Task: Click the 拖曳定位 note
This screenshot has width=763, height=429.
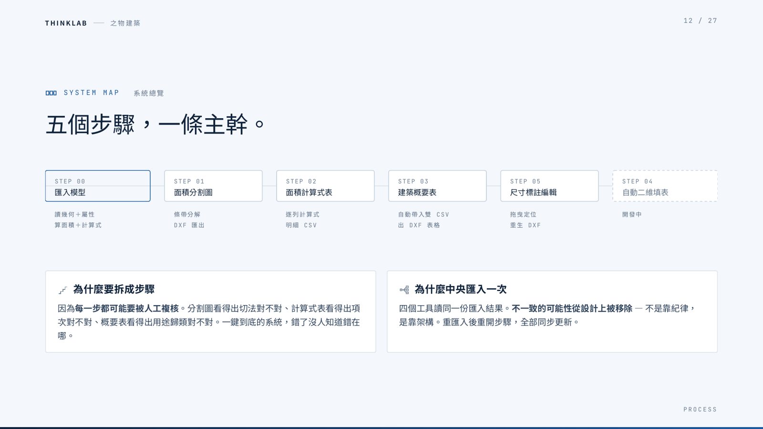Action: 523,214
